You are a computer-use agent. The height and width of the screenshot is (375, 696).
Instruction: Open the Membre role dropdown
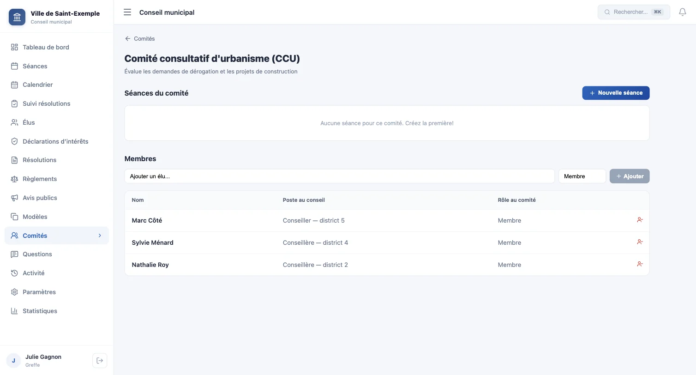(x=582, y=176)
